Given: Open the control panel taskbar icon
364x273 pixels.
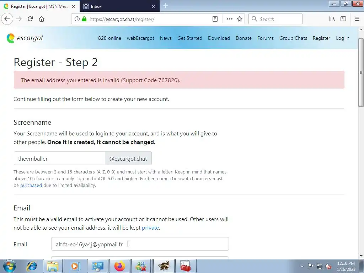Looking at the screenshot, I should pos(98,266).
